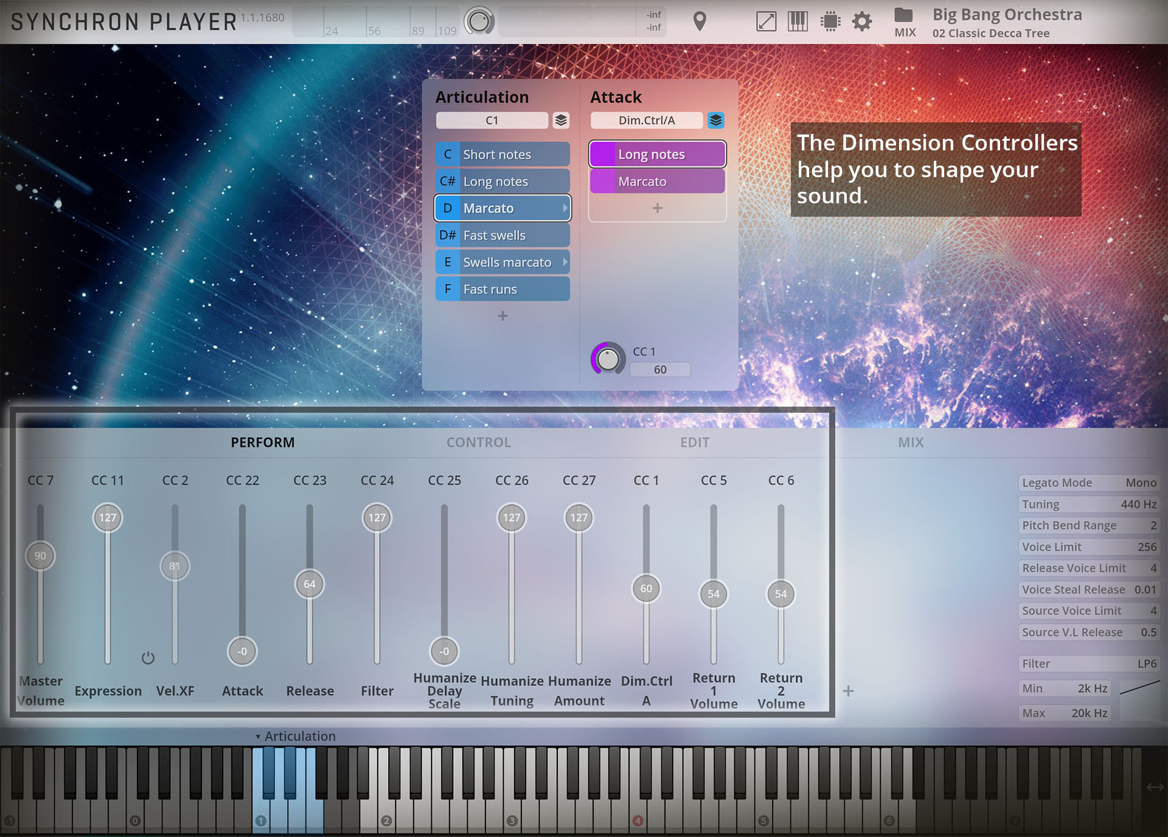Click filter Min 2k Hz field
1168x837 pixels.
pos(1065,688)
